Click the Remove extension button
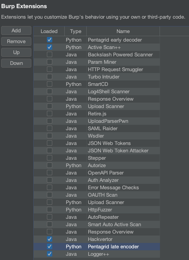The height and width of the screenshot is (260, 189). pos(16,41)
